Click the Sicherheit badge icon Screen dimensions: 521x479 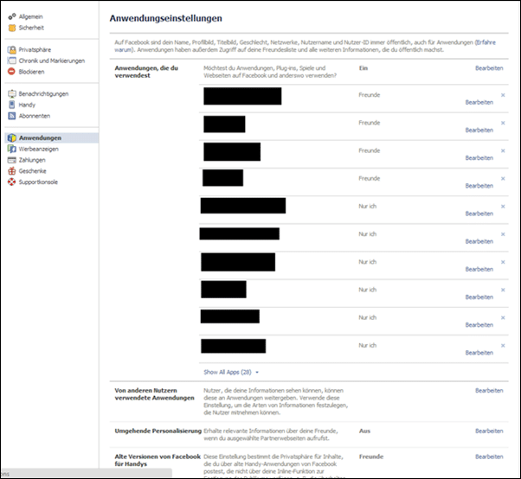click(11, 28)
